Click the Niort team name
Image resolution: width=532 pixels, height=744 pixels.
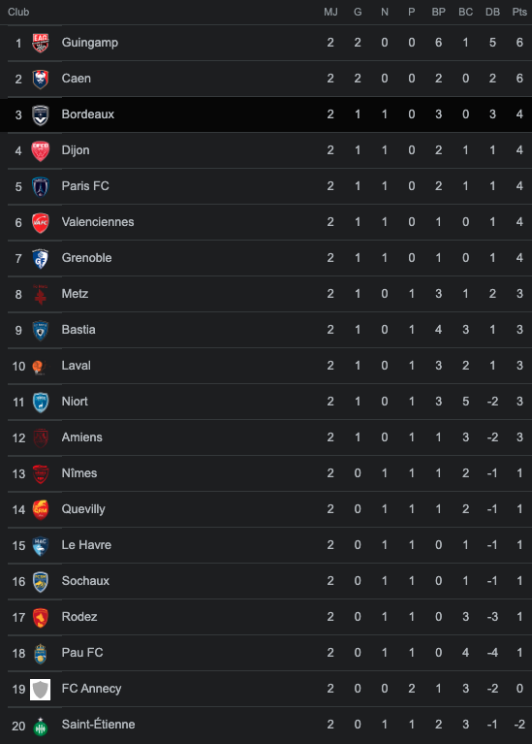point(75,402)
